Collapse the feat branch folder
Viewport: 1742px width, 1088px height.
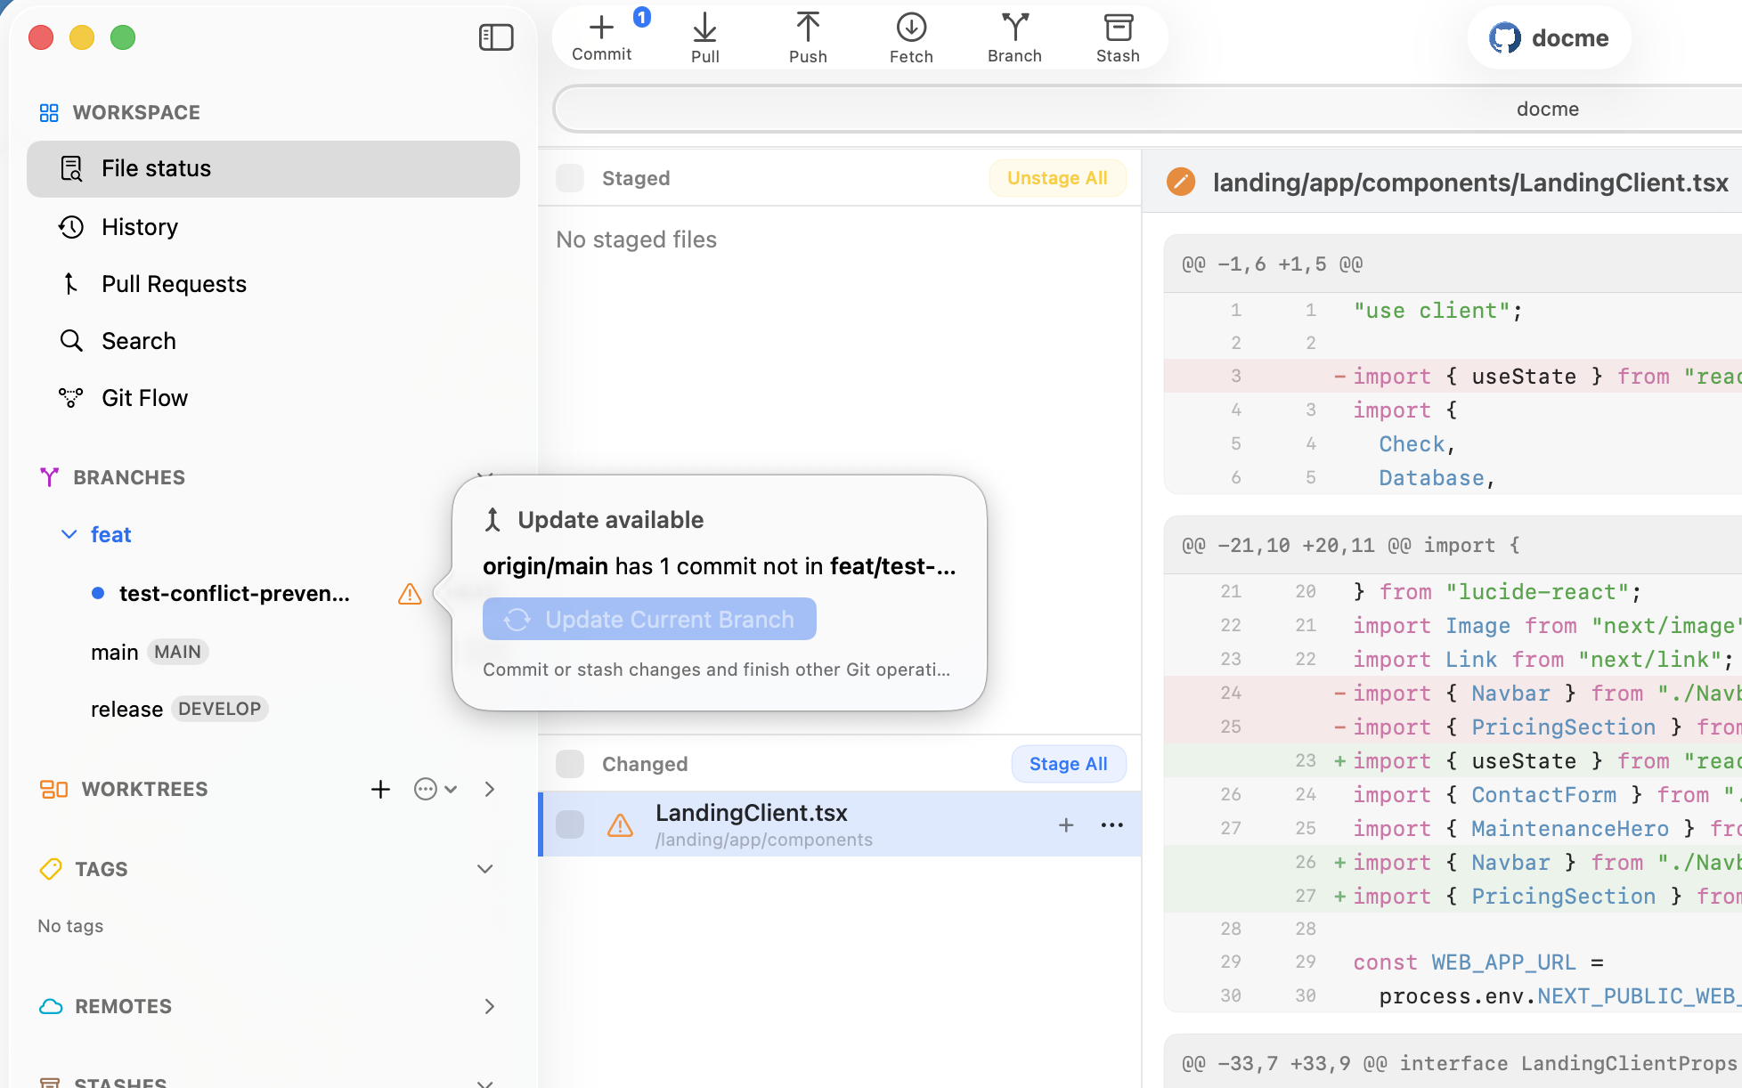pos(69,534)
